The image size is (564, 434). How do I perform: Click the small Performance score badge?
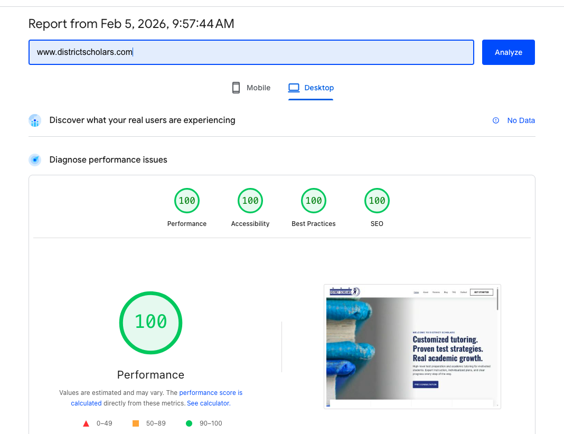click(187, 201)
